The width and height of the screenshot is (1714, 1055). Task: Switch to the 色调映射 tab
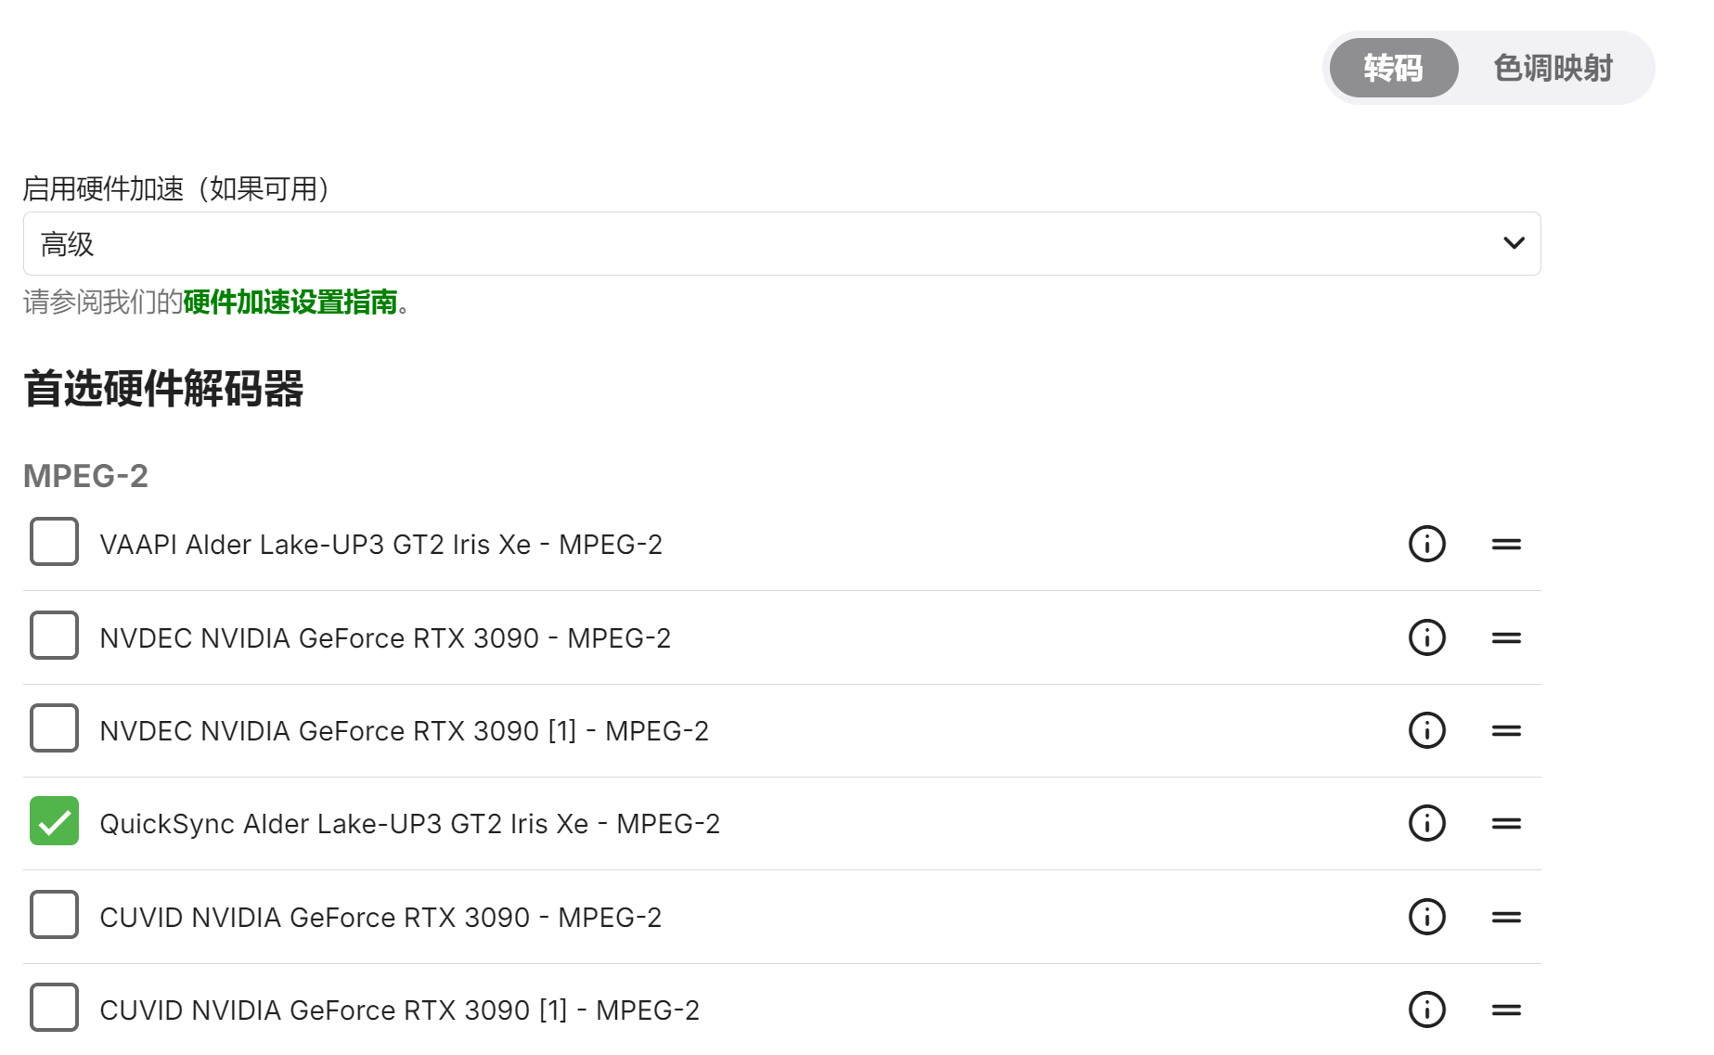pyautogui.click(x=1553, y=68)
